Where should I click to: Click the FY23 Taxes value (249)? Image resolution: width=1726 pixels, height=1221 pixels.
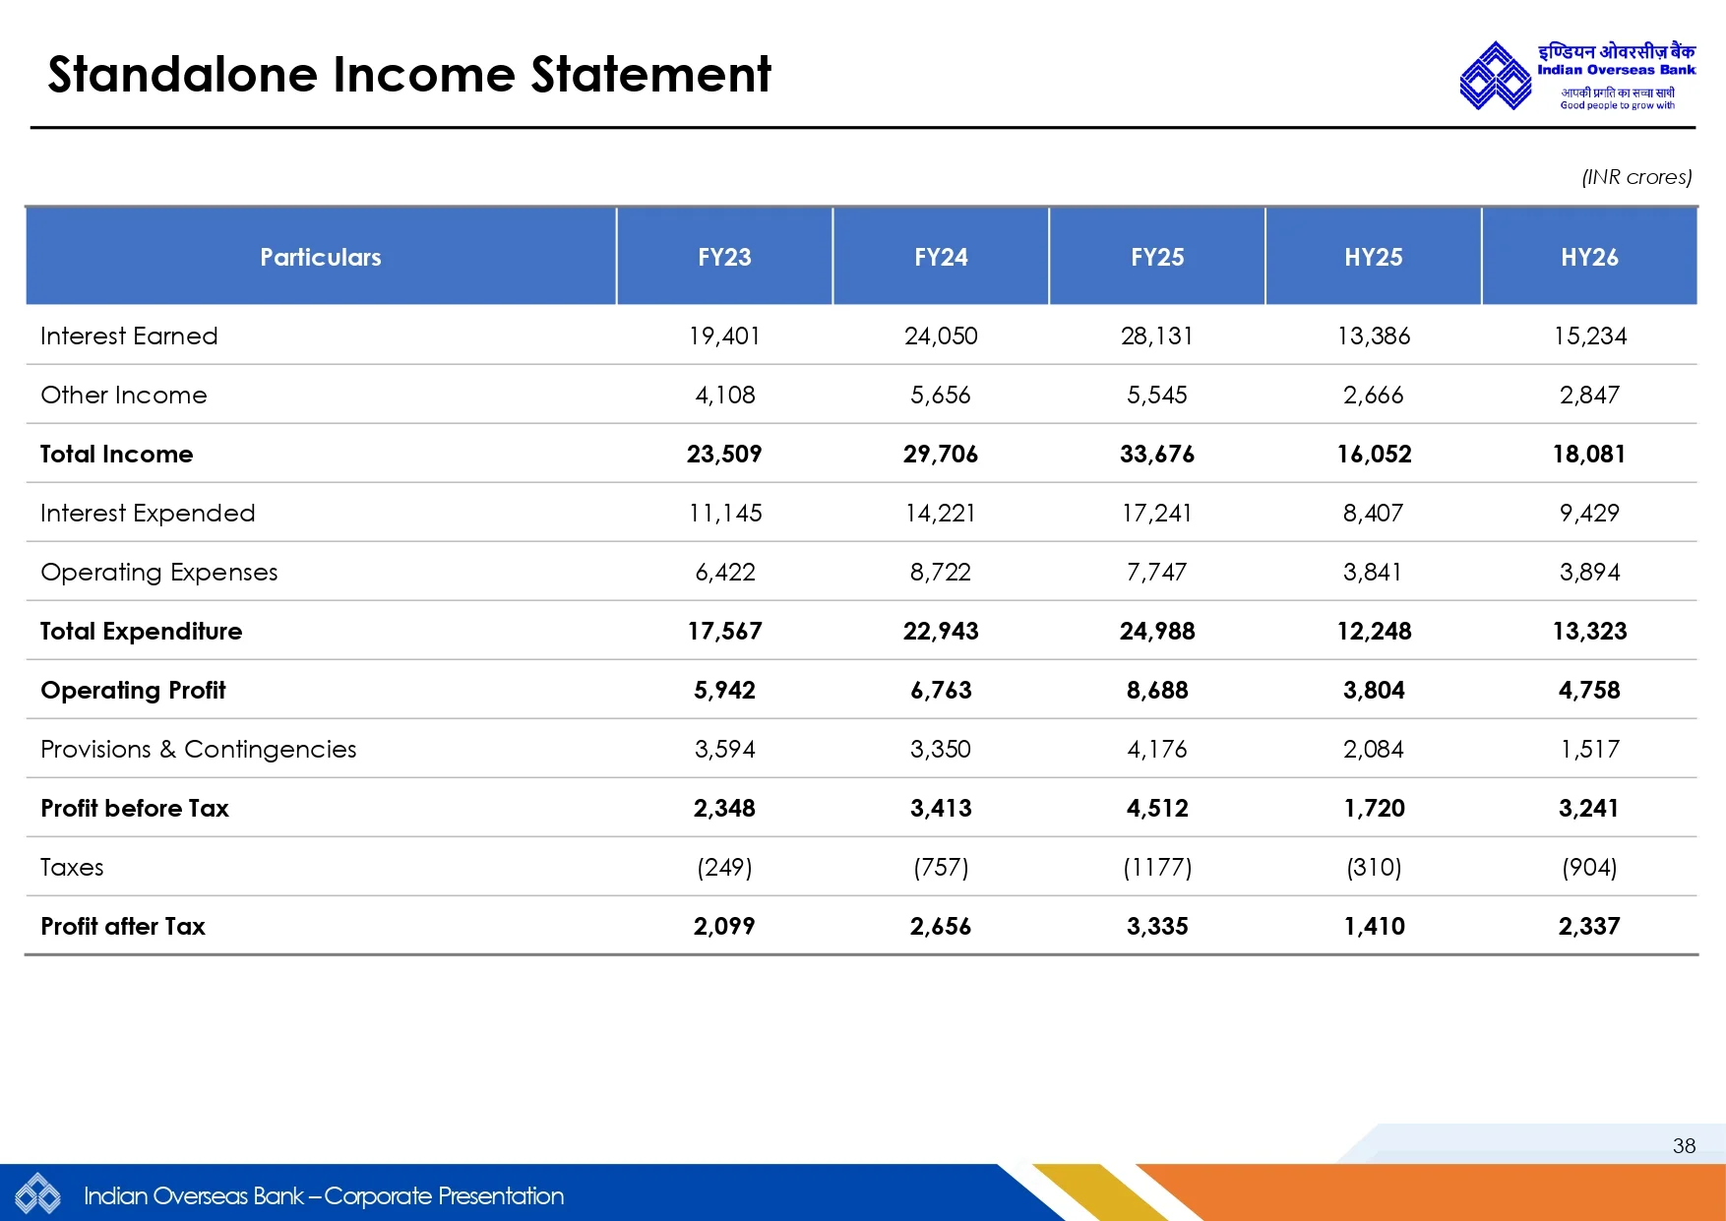point(724,867)
